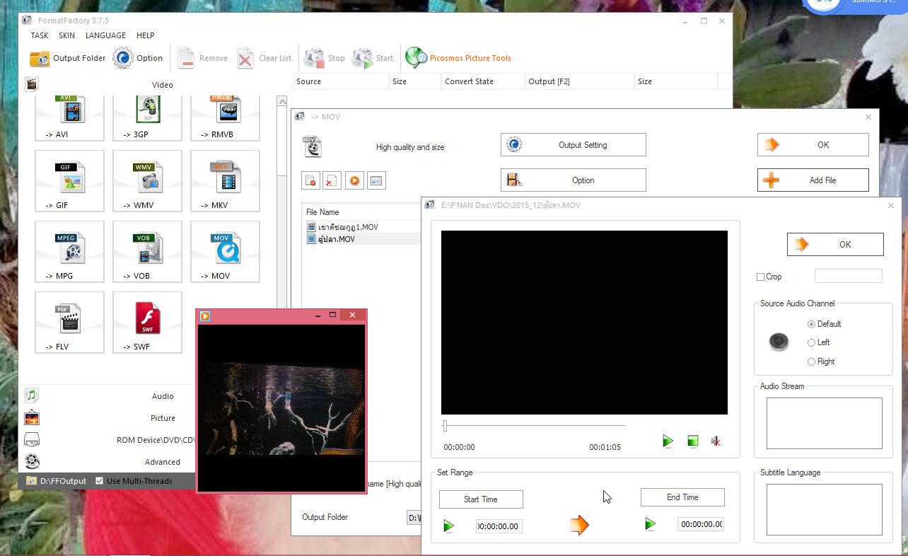
Task: Click the Crop value input field
Action: (849, 276)
